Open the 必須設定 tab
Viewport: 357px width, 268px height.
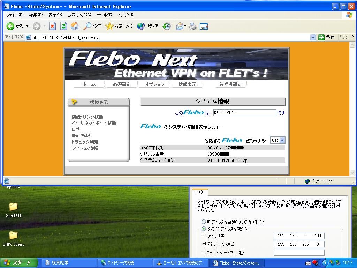click(x=122, y=84)
